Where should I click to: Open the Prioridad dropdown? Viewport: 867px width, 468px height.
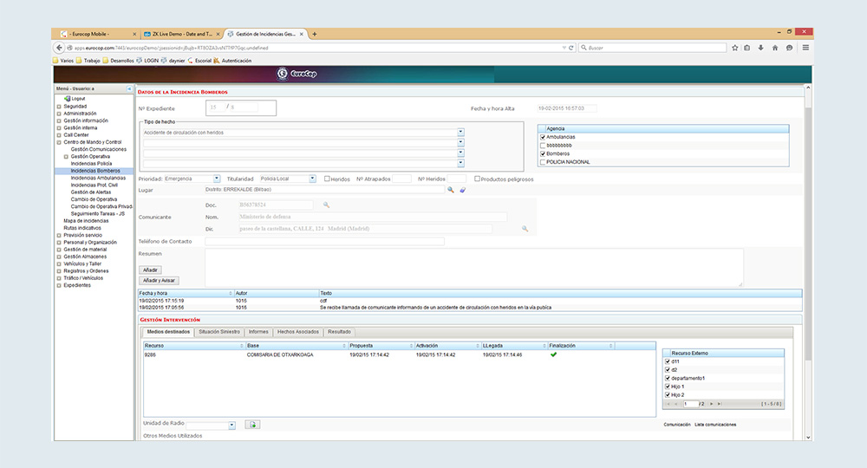(x=217, y=179)
